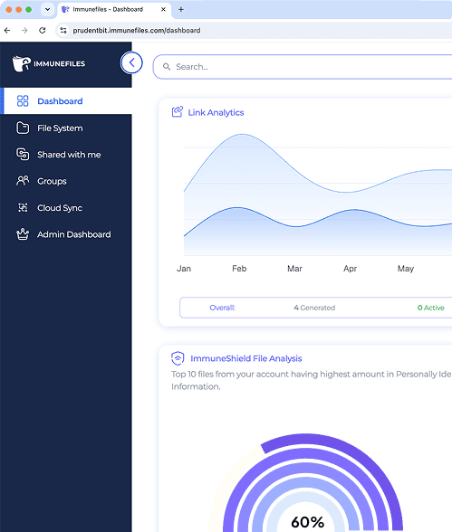Click the Feb label on chart axis

tap(239, 269)
